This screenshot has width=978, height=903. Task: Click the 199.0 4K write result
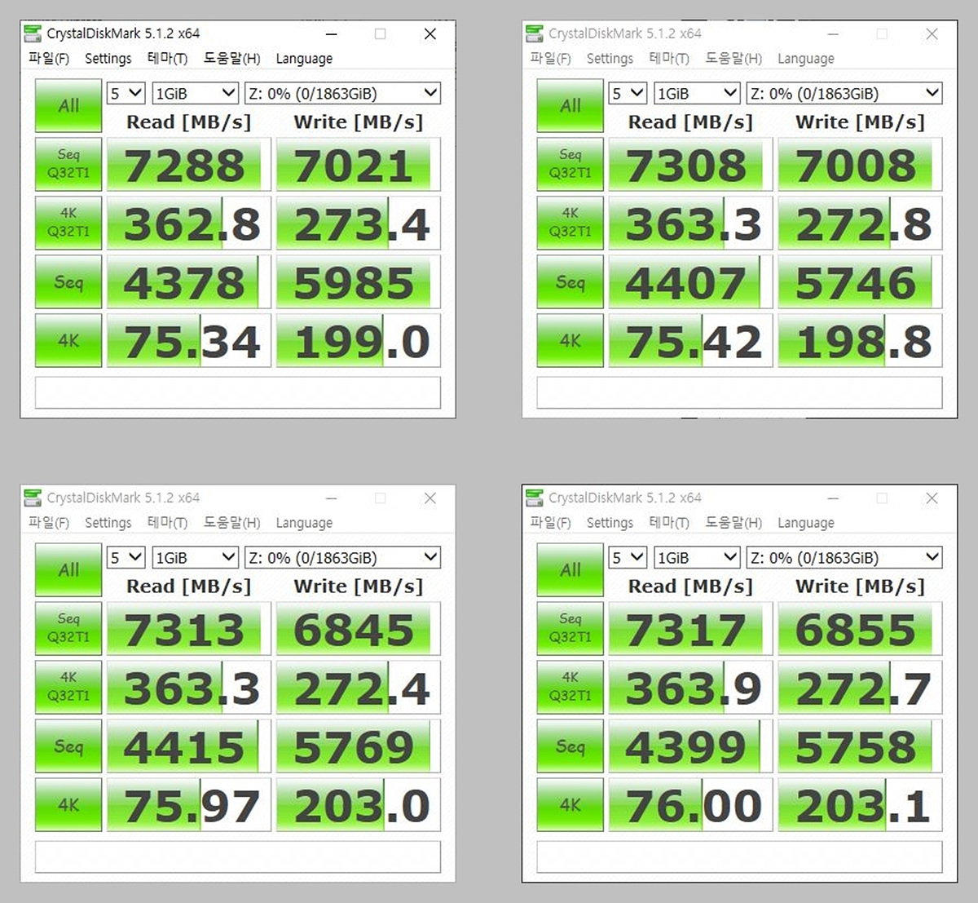pos(359,340)
